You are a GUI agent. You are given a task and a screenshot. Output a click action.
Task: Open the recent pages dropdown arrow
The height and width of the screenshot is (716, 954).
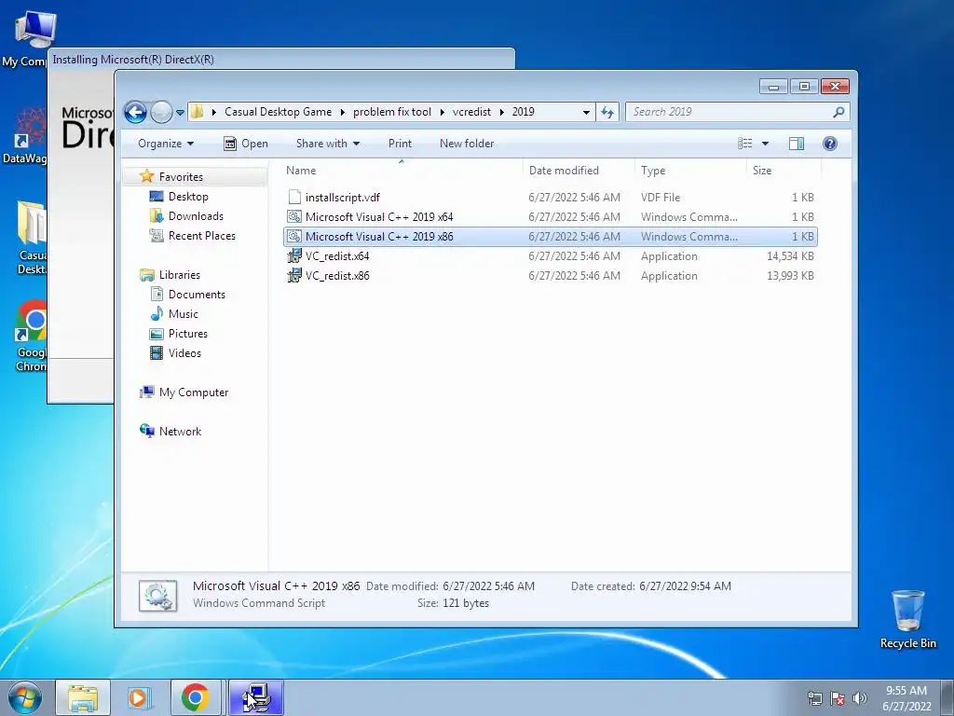tap(180, 113)
